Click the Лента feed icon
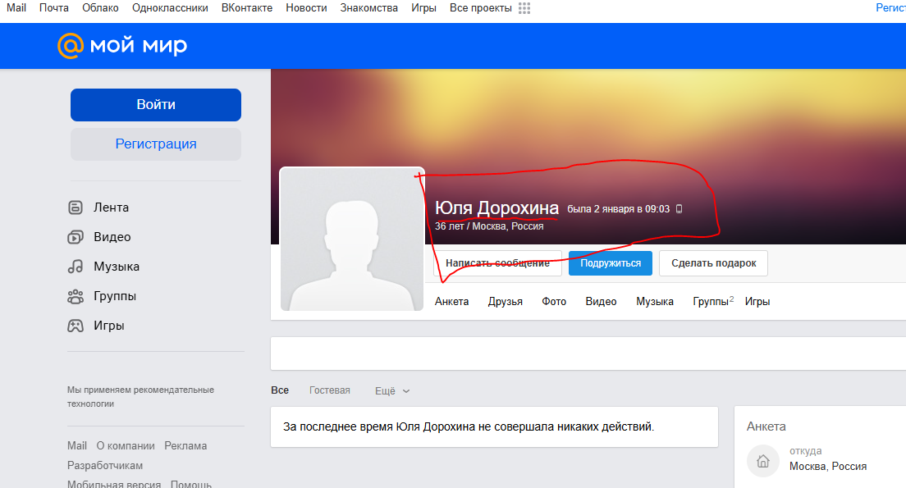 75,208
